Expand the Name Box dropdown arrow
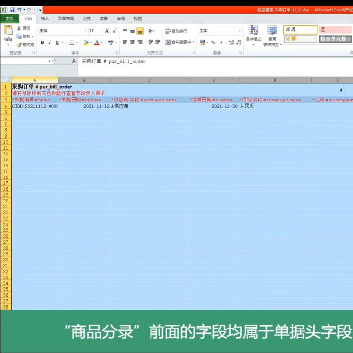 click(x=50, y=61)
